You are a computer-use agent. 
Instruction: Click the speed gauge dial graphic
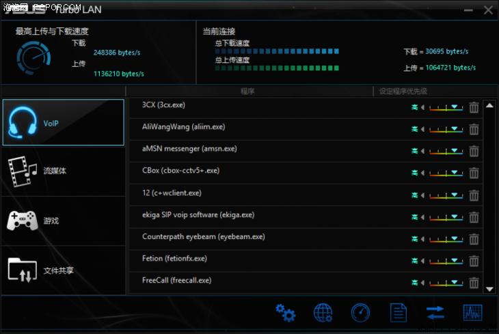coord(33,58)
